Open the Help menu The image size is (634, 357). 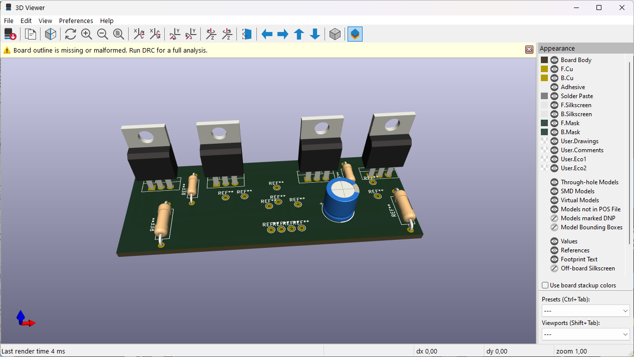(107, 21)
